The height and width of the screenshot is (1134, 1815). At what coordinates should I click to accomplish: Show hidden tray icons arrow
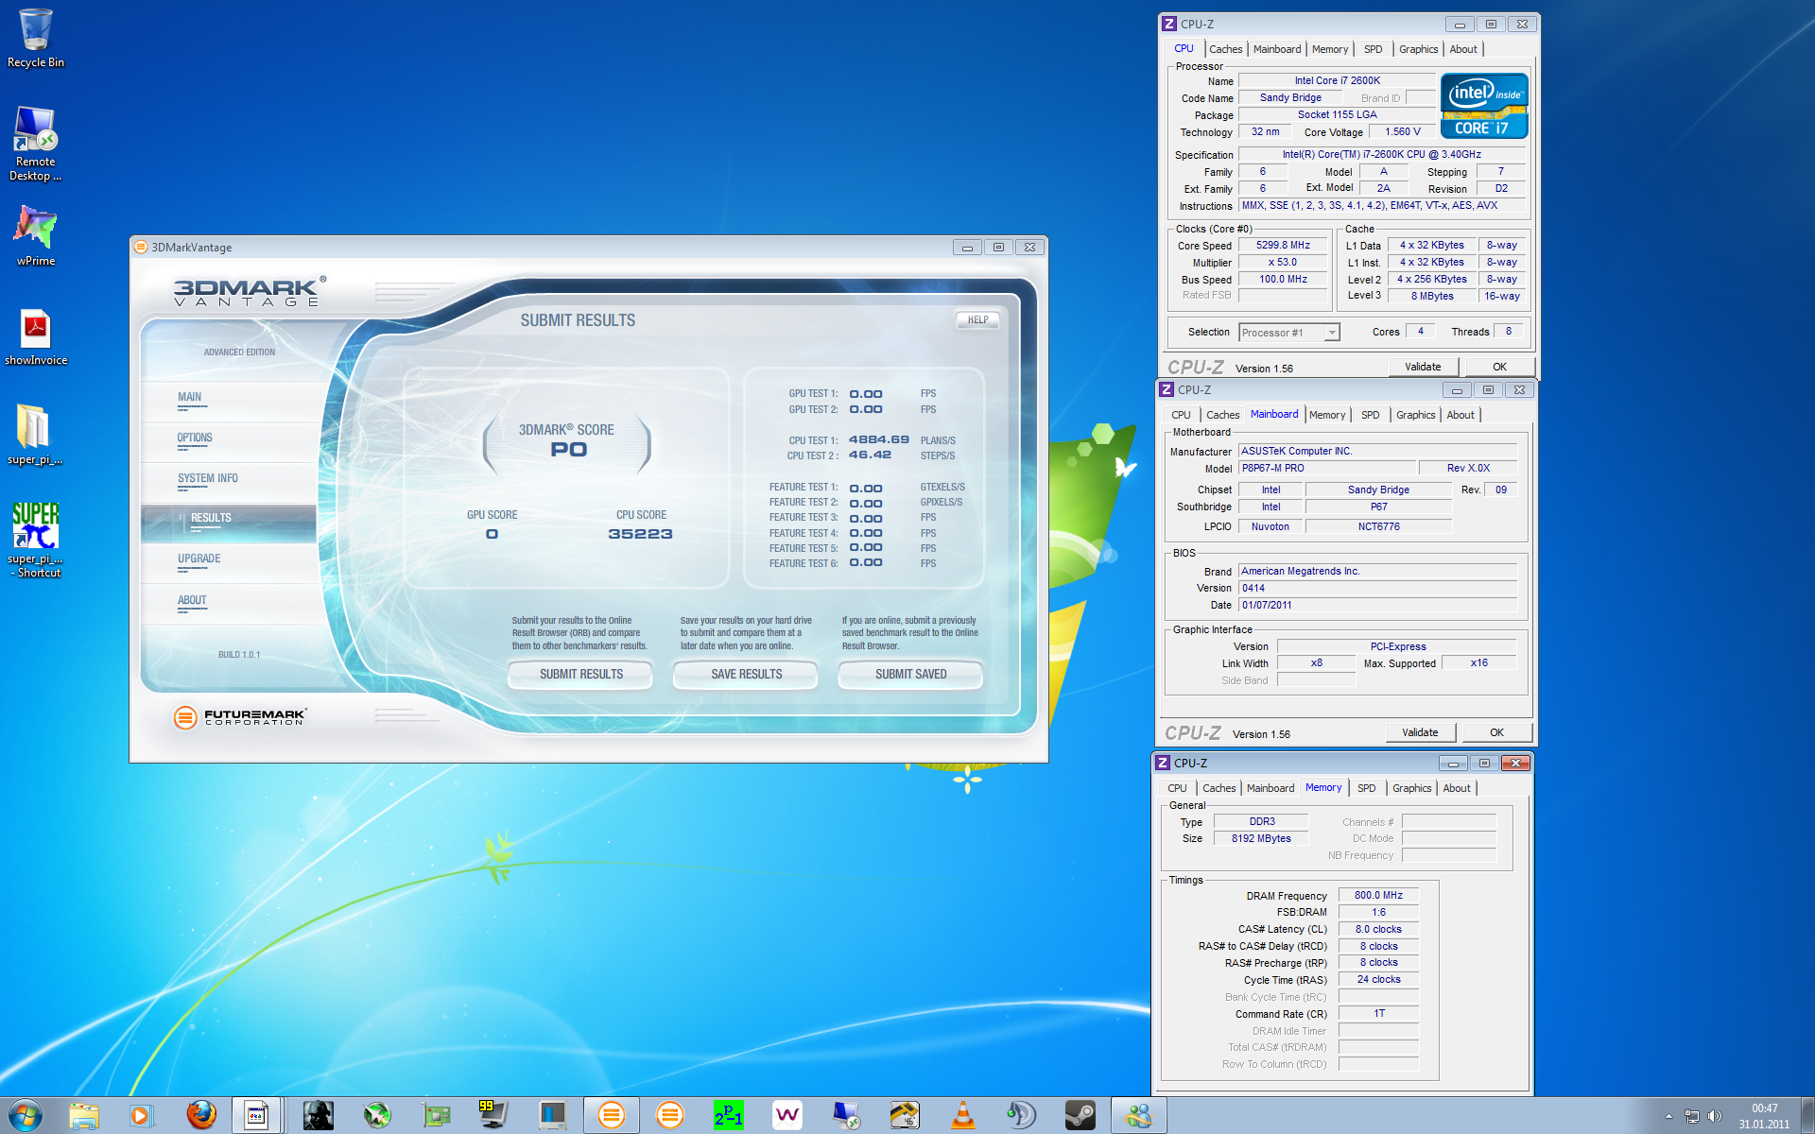1668,1117
